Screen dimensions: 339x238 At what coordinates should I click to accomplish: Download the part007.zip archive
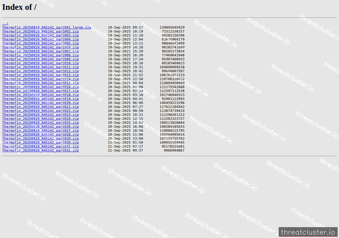41,51
